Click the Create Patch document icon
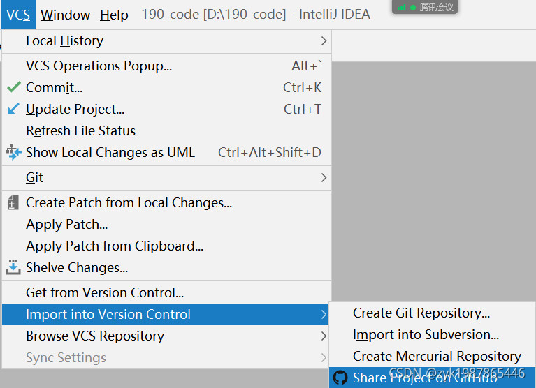 [x=13, y=202]
